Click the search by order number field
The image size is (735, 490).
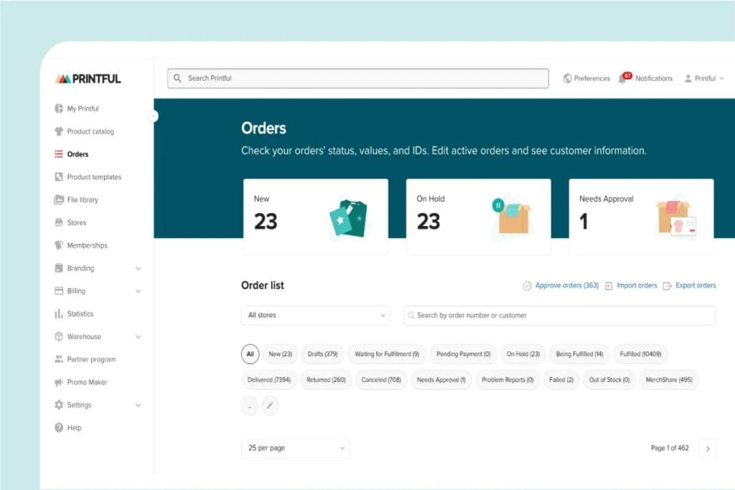point(560,315)
